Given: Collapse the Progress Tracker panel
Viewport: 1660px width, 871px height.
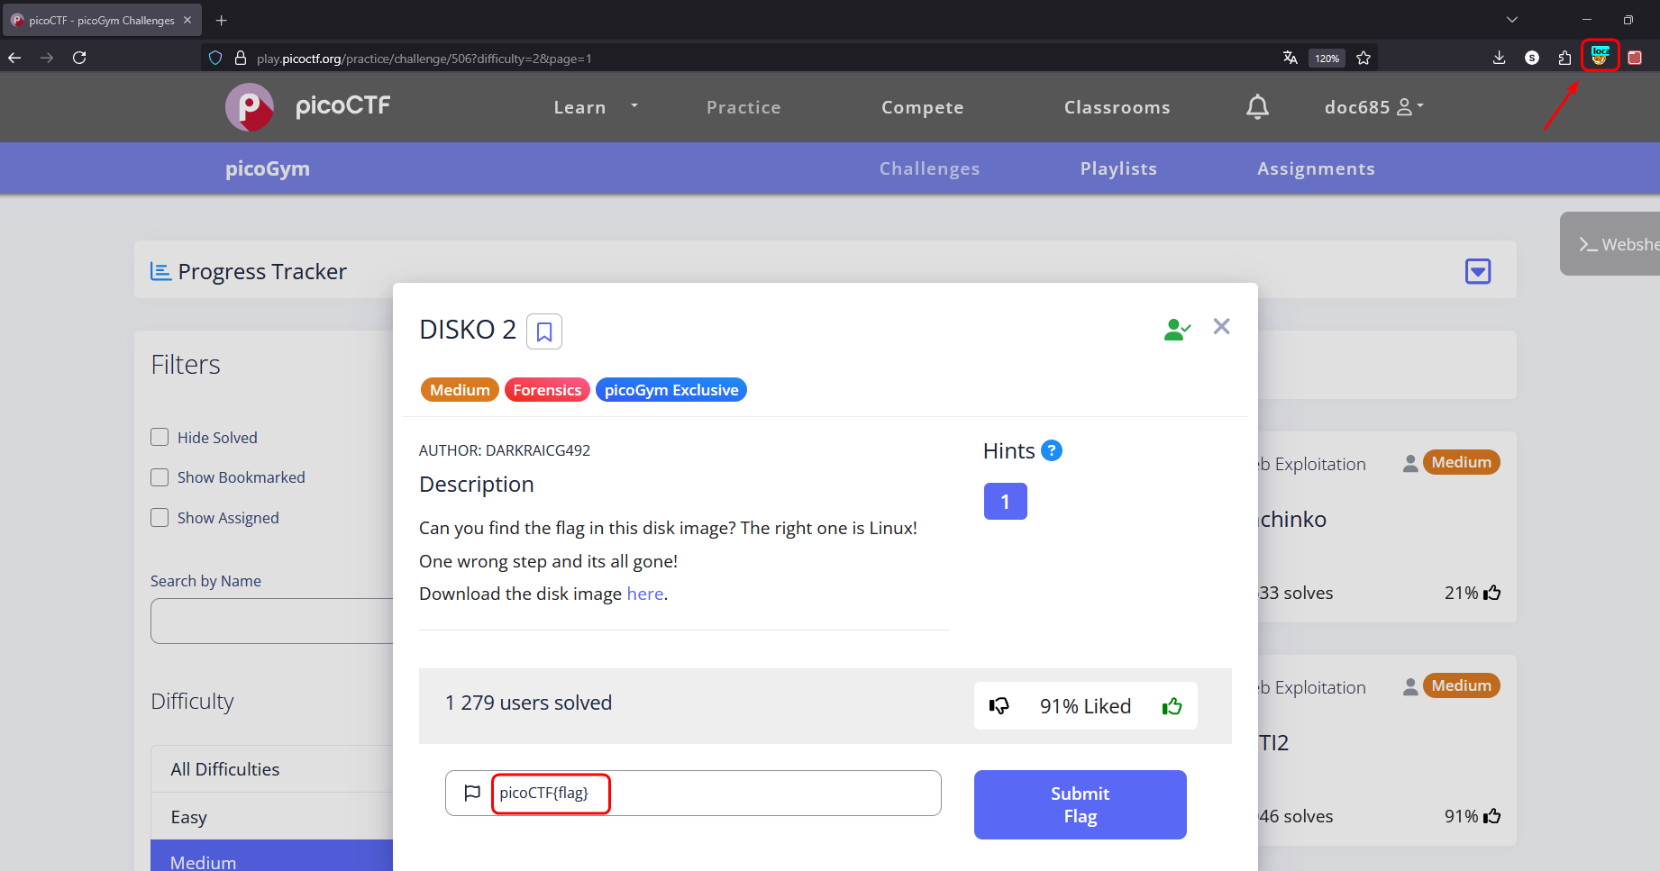Looking at the screenshot, I should (1477, 271).
